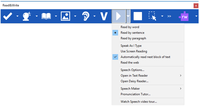Stop speech with the Stop button
Viewport: 200px width, 107px height.
138,16
